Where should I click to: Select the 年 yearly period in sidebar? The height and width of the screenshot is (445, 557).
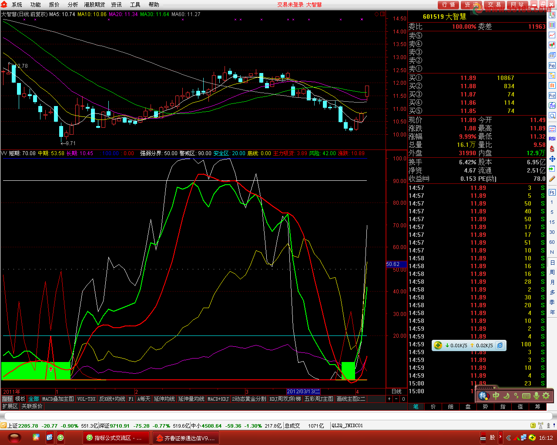click(552, 312)
